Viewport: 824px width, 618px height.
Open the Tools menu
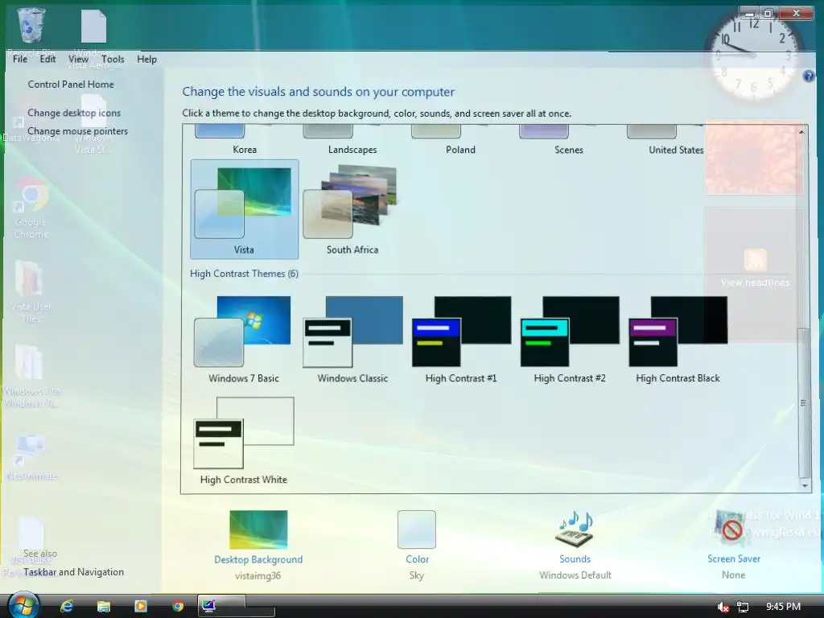[x=113, y=60]
